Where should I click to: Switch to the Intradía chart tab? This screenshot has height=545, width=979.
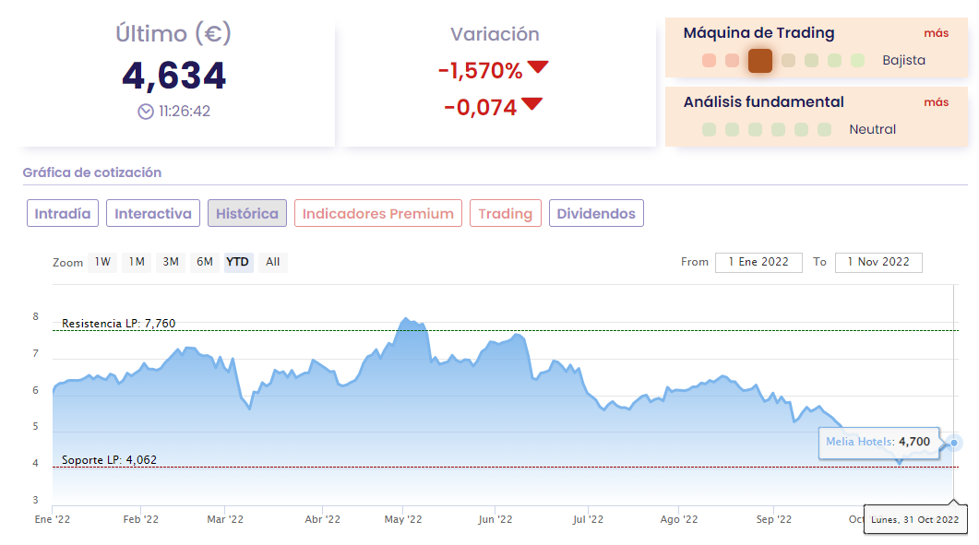click(63, 214)
